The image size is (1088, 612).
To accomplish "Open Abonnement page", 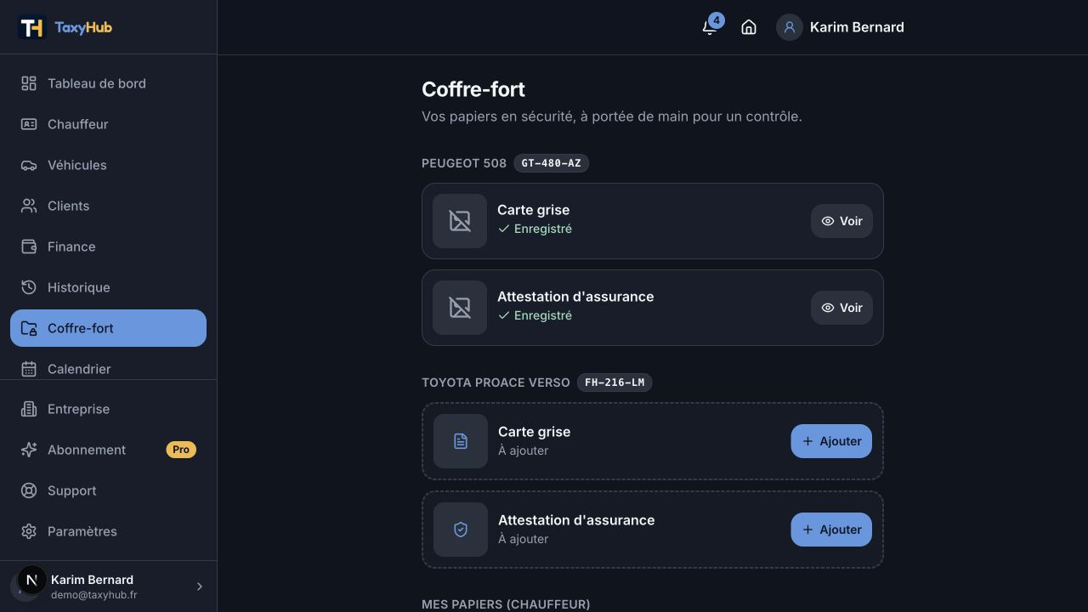I will click(108, 450).
